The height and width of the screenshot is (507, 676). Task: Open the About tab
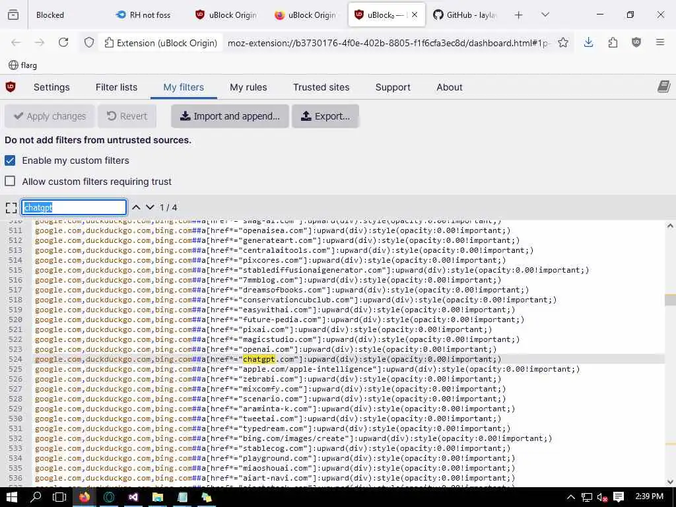tap(449, 87)
